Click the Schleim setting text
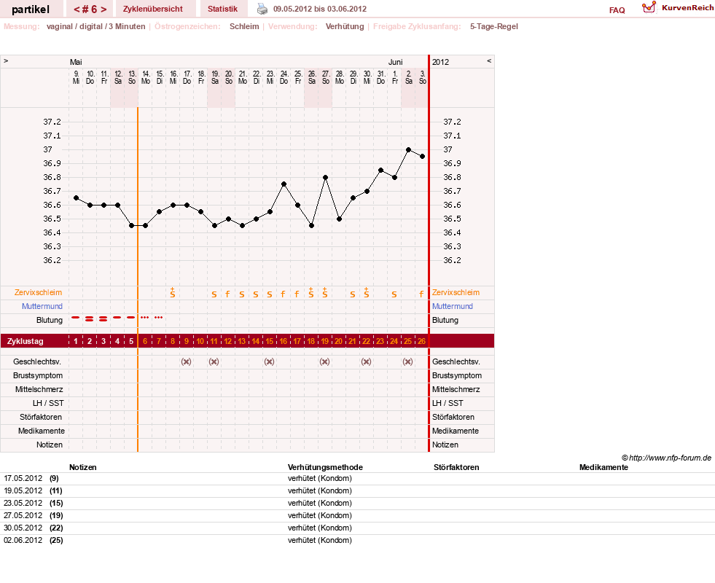Viewport: 715px width, 583px height. tap(244, 26)
